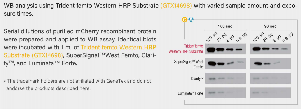Select the red Trident femto row label
The height and width of the screenshot is (109, 301).
pyautogui.click(x=186, y=49)
